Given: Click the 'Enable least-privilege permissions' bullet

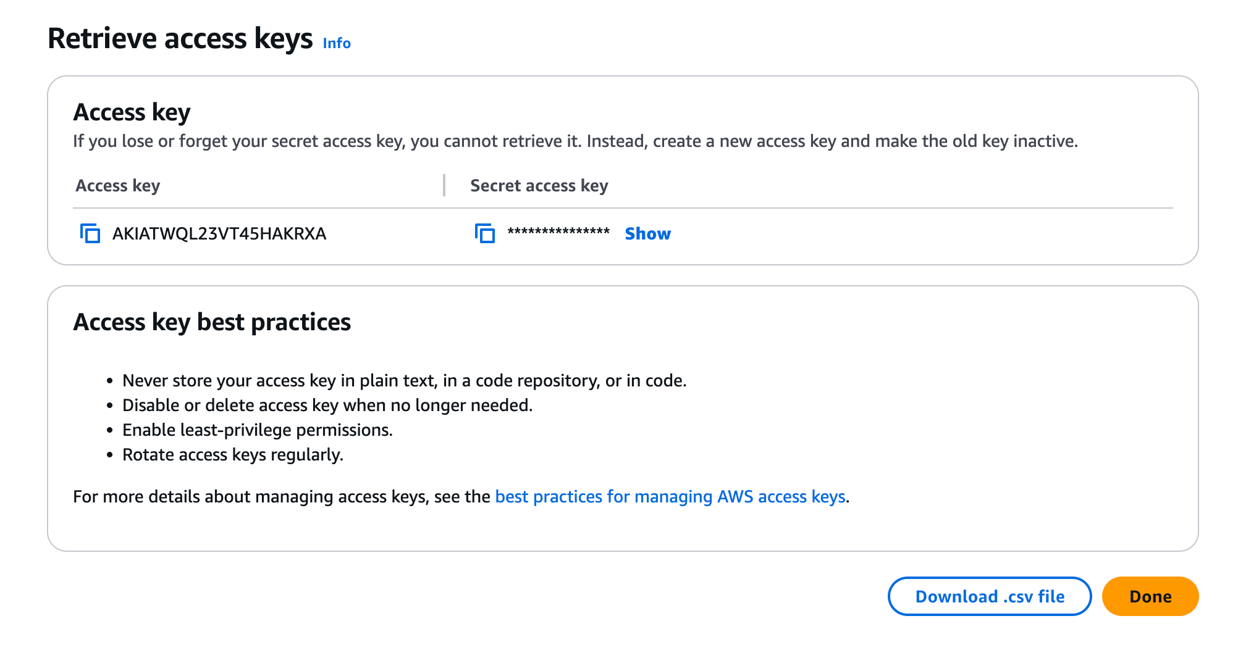Looking at the screenshot, I should coord(258,430).
